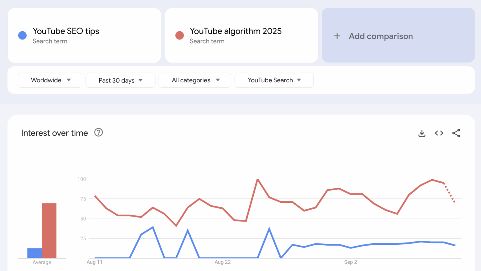Edit the YouTube SEO tips search term
Viewport: 481px width, 271px height.
[x=66, y=31]
